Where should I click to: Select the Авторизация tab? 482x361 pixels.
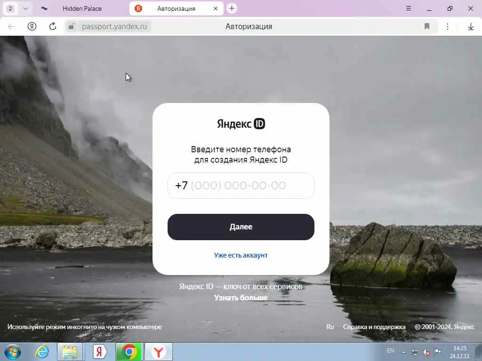pyautogui.click(x=176, y=8)
